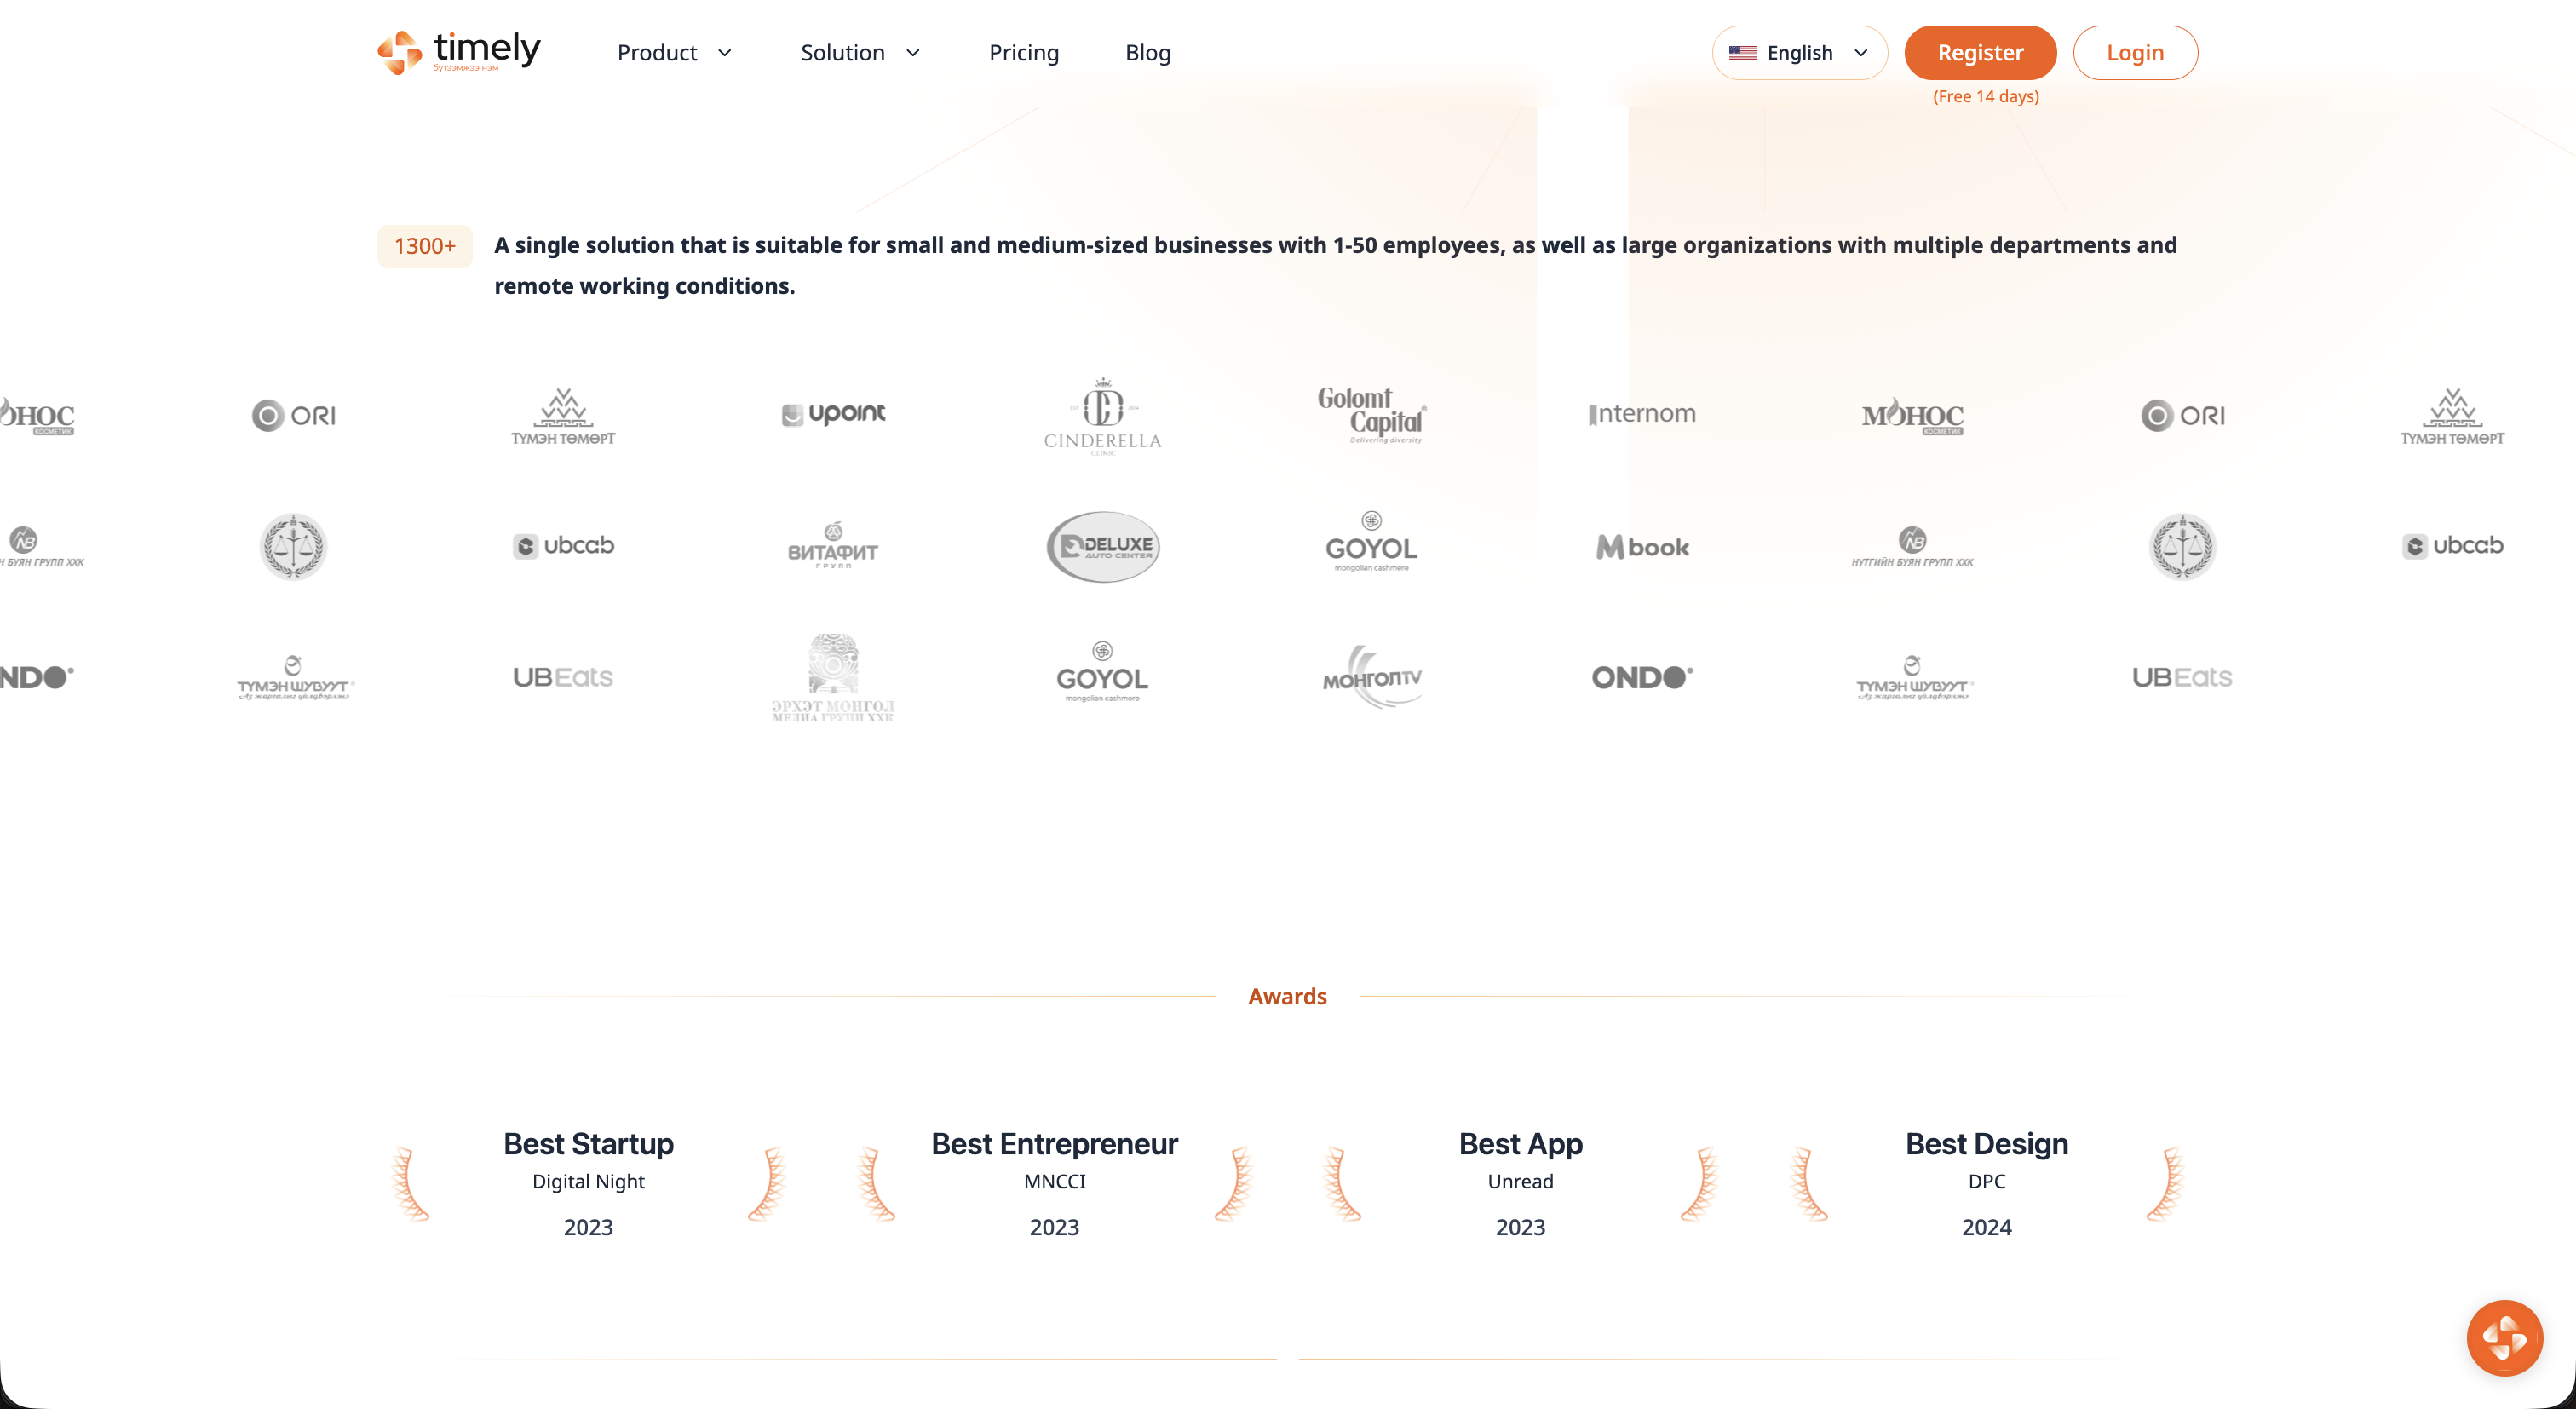Open the English language selector
The height and width of the screenshot is (1409, 2576).
point(1799,53)
